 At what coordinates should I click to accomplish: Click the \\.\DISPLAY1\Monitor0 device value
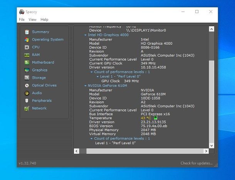(146, 30)
